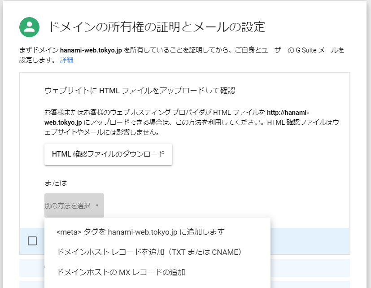
Task: Click the heading ドメインの所有権の証明とメールの設定
Action: 157,27
